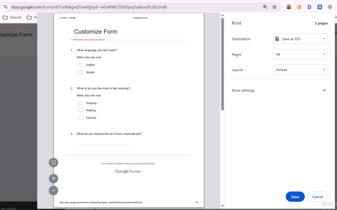This screenshot has width=337, height=210.
Task: Click the 'Indicates required question' text
Action: pos(89,39)
